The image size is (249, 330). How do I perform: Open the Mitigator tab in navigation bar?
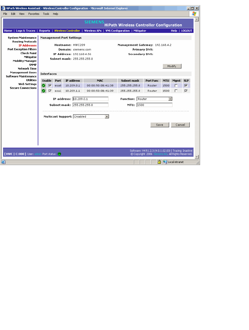coord(140,31)
